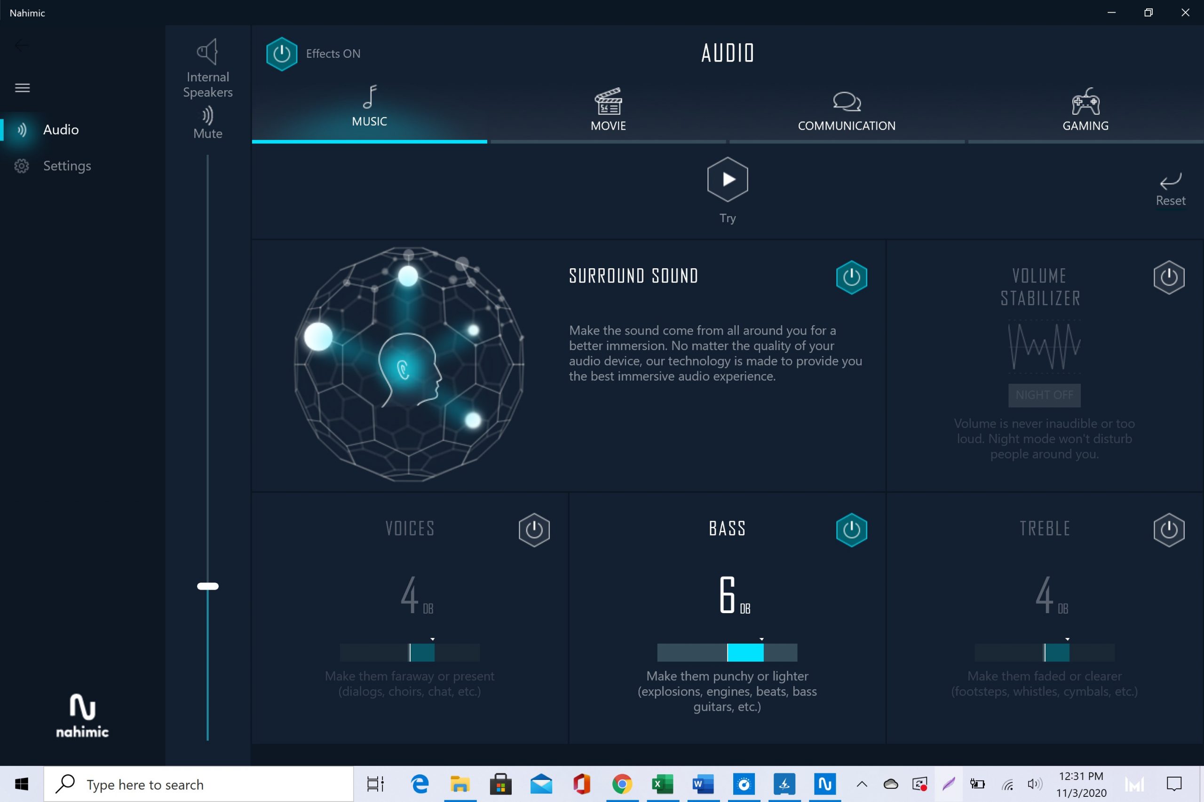
Task: Reset audio profile settings
Action: (1170, 189)
